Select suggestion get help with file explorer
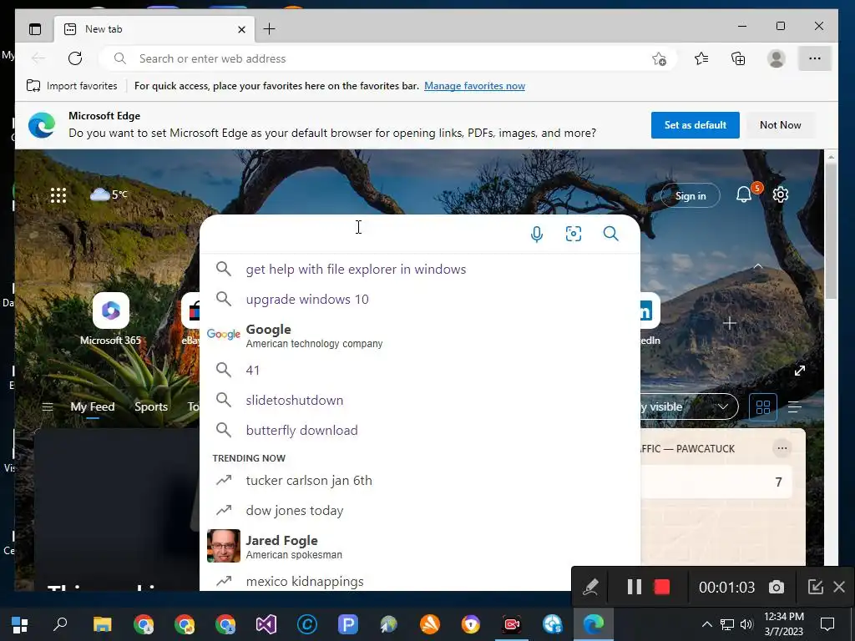The image size is (855, 641). coord(420,269)
